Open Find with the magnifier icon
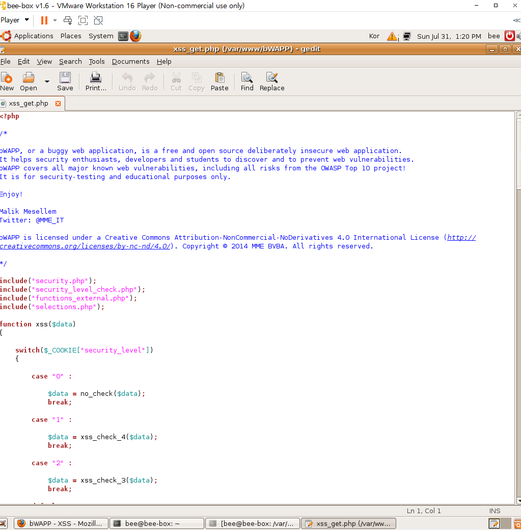 coord(247,81)
